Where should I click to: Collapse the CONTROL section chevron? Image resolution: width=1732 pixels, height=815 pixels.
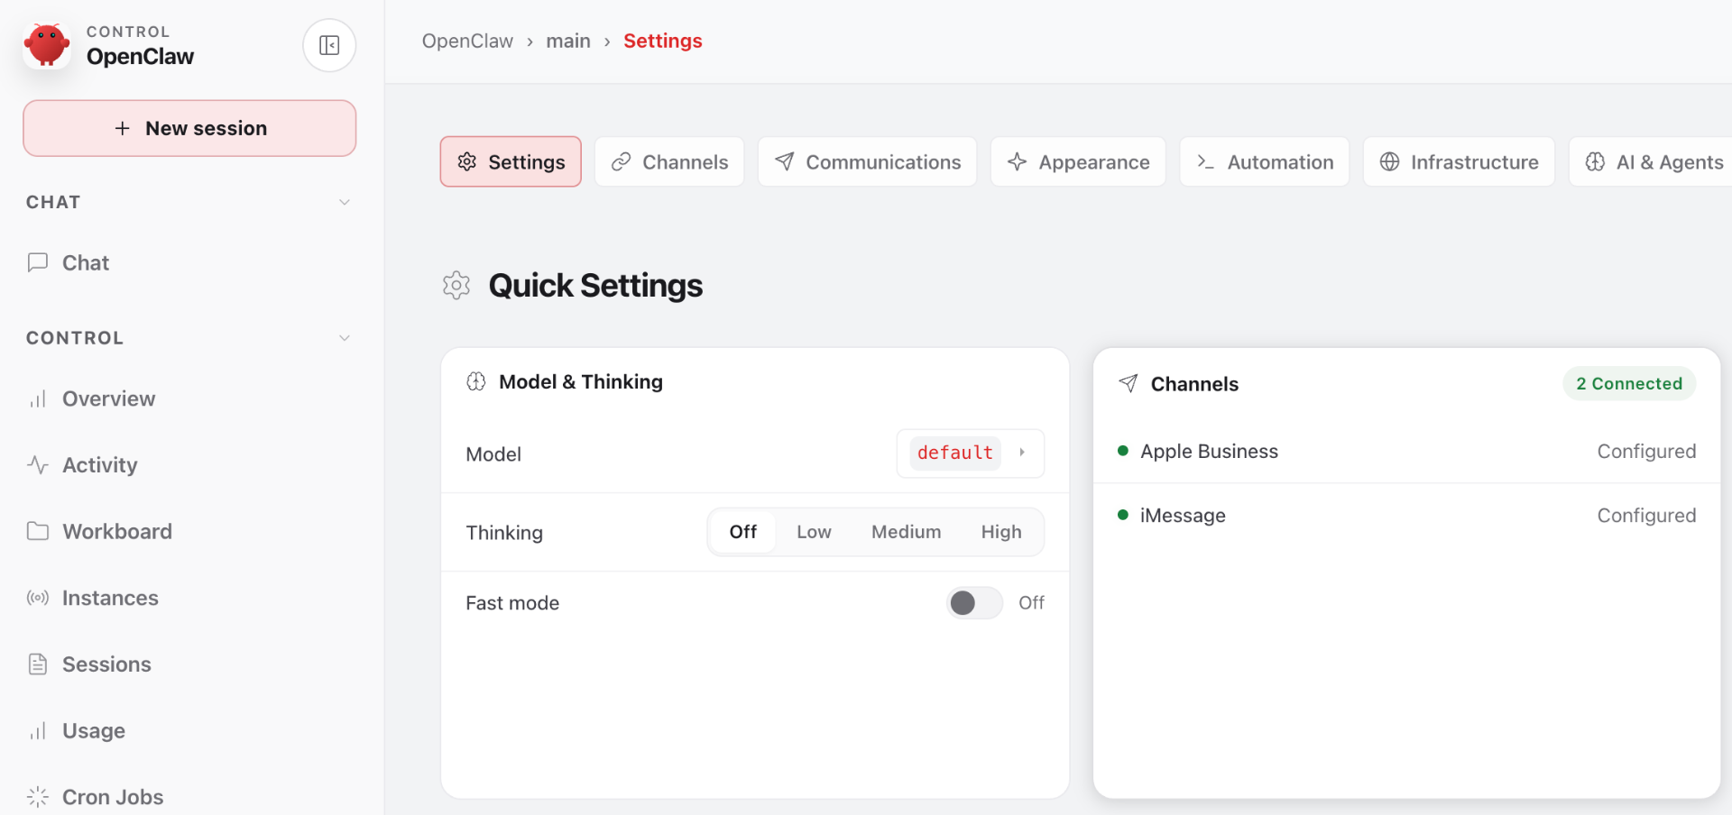pos(345,338)
